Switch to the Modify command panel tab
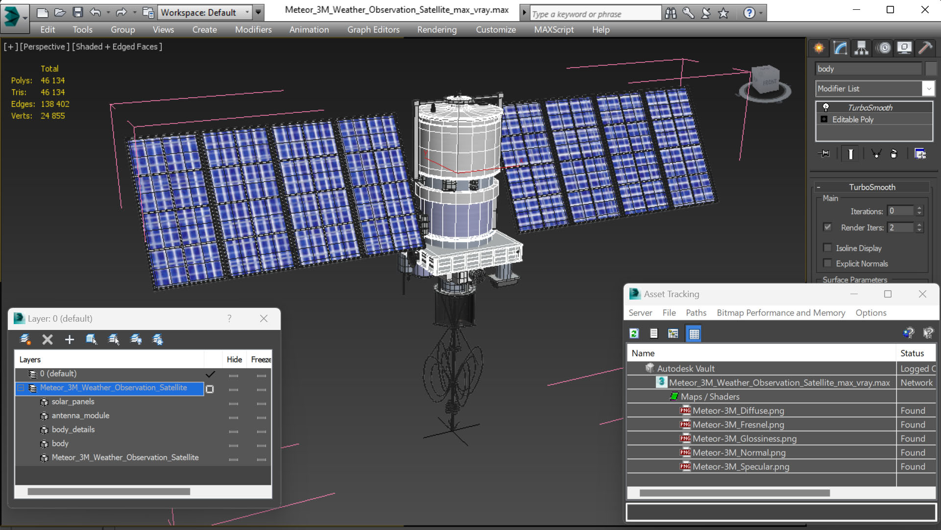Screen dimensions: 941x530 840,48
